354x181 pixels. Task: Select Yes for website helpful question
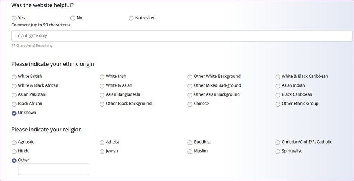click(x=14, y=18)
